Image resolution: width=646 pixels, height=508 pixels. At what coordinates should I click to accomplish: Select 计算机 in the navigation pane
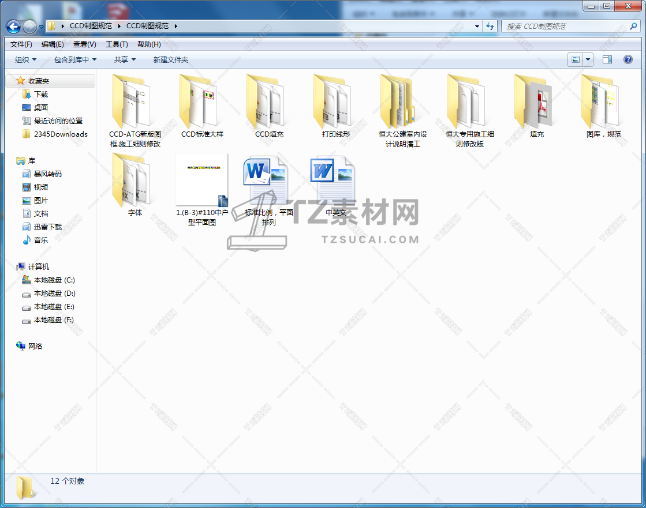point(38,267)
